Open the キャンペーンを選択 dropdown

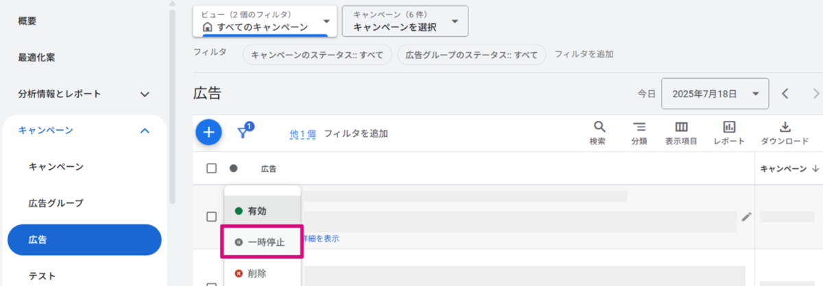point(405,21)
